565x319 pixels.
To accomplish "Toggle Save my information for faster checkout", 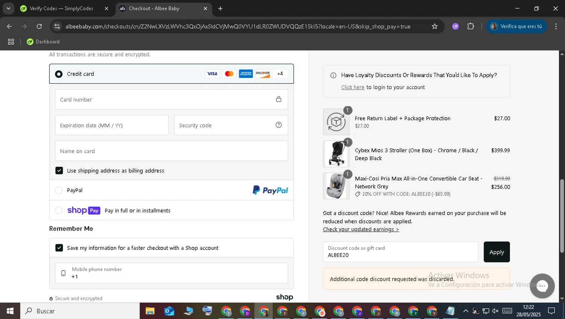I will click(59, 248).
